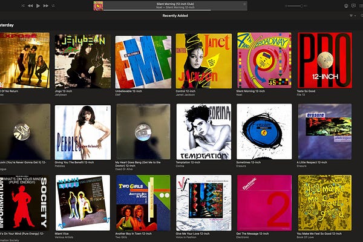Click the Book Of Love artist name
This screenshot has width=363, height=242.
305,237
